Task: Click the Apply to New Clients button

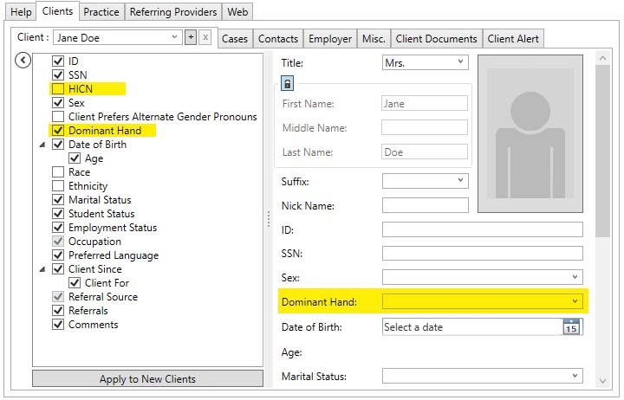Action: coord(147,379)
